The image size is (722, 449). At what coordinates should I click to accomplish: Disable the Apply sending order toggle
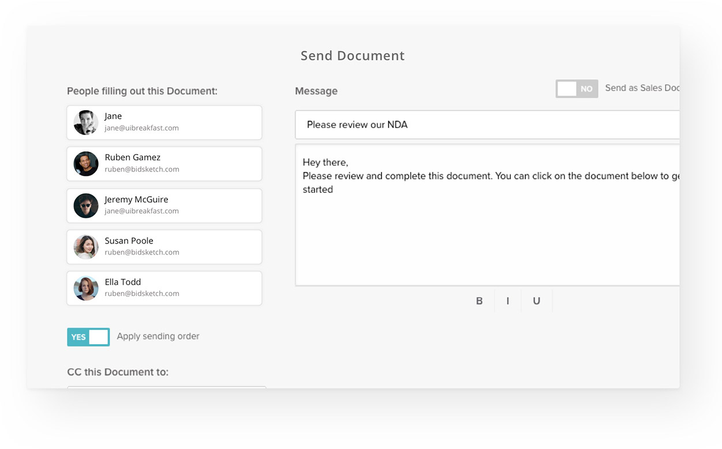[88, 336]
